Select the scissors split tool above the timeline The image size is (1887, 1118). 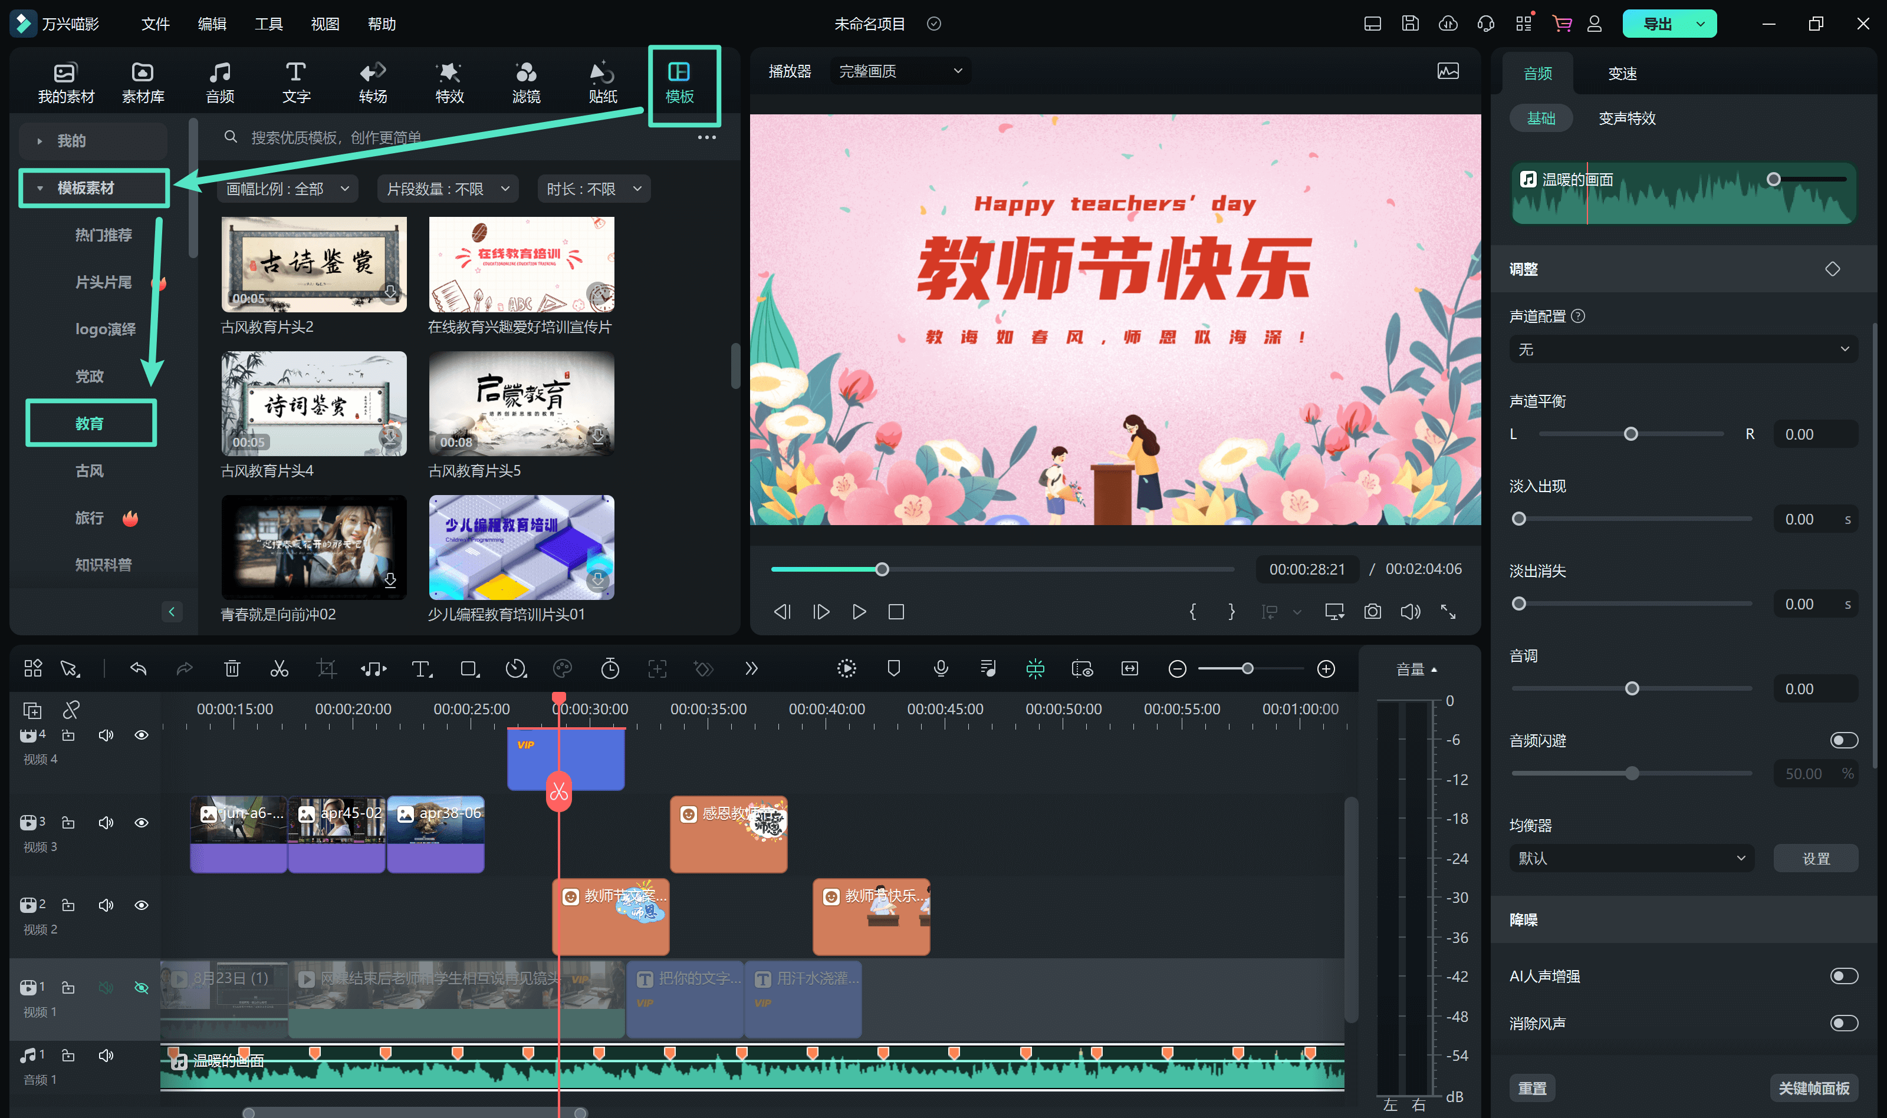click(279, 668)
